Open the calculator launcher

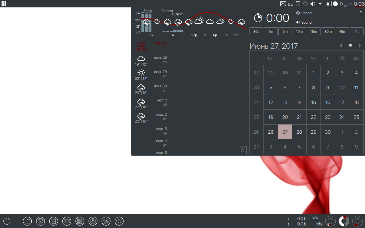(x=80, y=221)
